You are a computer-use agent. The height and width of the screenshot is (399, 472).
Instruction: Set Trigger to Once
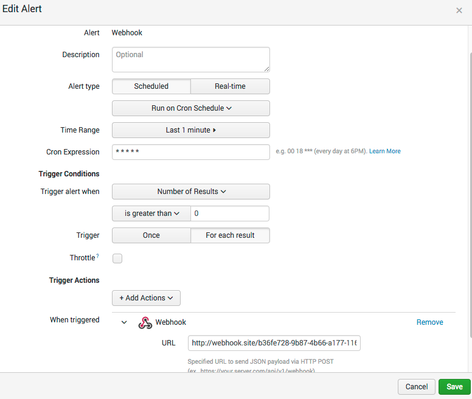pyautogui.click(x=151, y=235)
